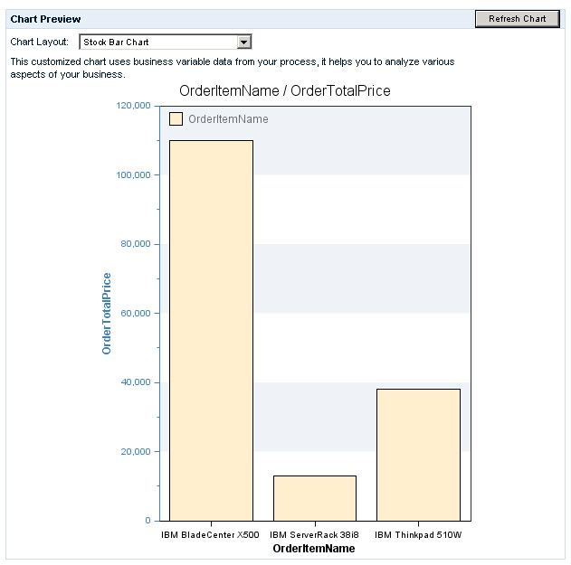This screenshot has width=571, height=565.
Task: Click the OrderItemName legend color swatch
Action: pyautogui.click(x=176, y=119)
